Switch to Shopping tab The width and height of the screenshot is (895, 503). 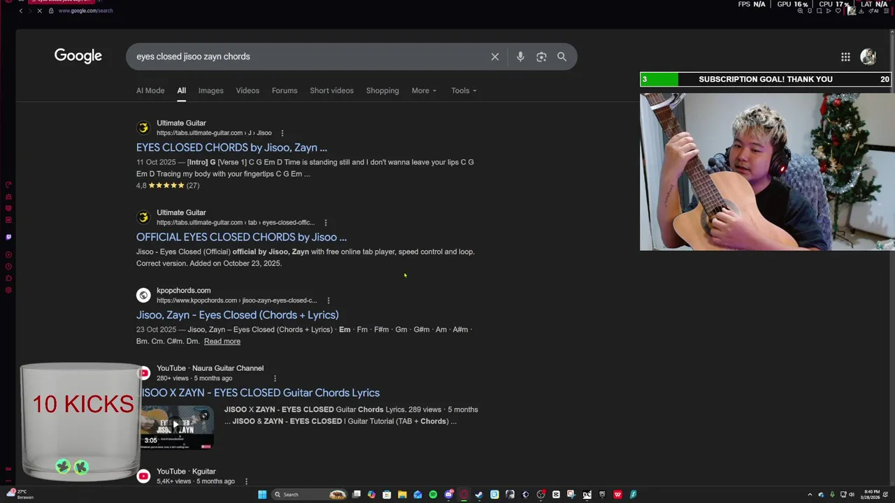coord(382,91)
